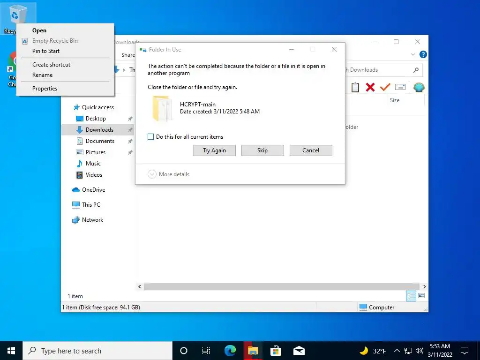Viewport: 480px width, 360px height.
Task: Click the disabled Empty Recycle Bin entry
Action: pyautogui.click(x=65, y=41)
